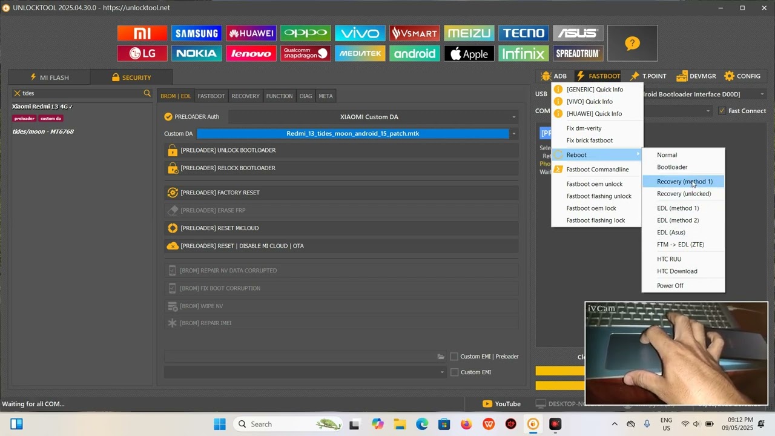Select the Tecno brand icon
The image size is (775, 436).
tap(524, 33)
